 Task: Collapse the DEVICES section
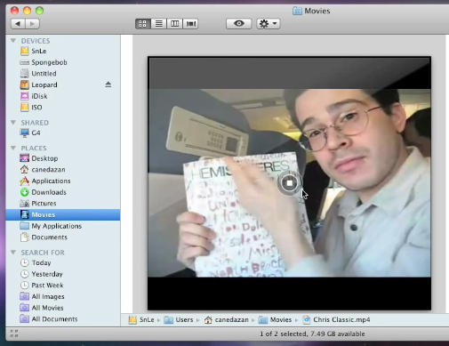tap(13, 40)
